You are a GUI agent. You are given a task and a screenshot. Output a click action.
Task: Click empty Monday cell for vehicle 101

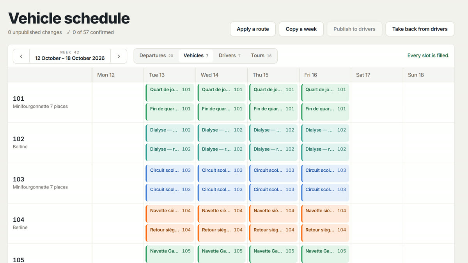pos(118,102)
